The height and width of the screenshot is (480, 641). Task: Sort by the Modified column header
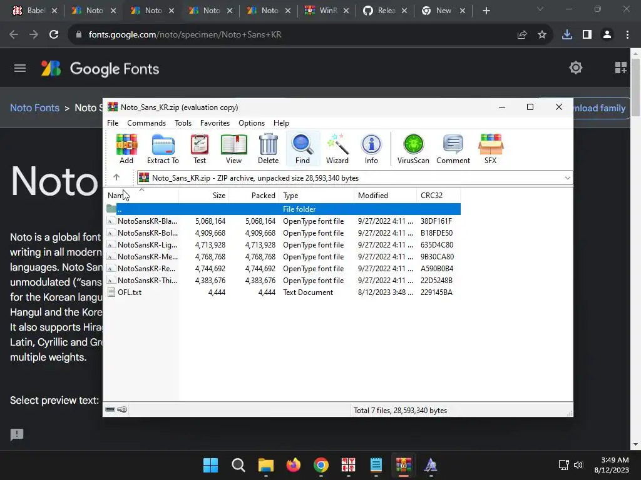point(385,196)
